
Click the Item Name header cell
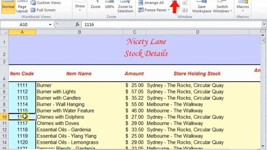tap(79, 73)
